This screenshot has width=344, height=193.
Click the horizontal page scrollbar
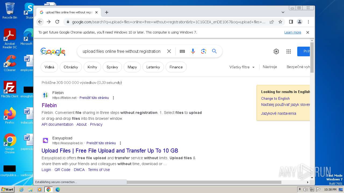click(x=204, y=182)
